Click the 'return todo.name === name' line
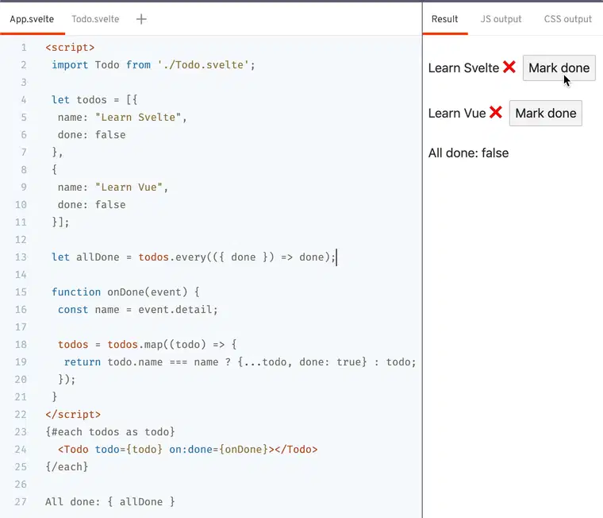Image resolution: width=603 pixels, height=518 pixels. tap(240, 362)
